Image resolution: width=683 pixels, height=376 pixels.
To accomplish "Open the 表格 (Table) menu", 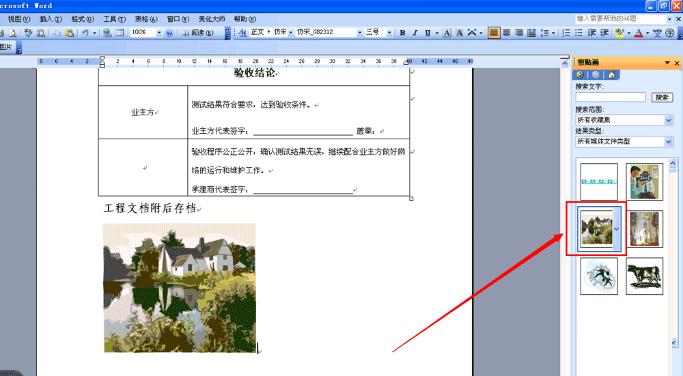I will pyautogui.click(x=146, y=18).
